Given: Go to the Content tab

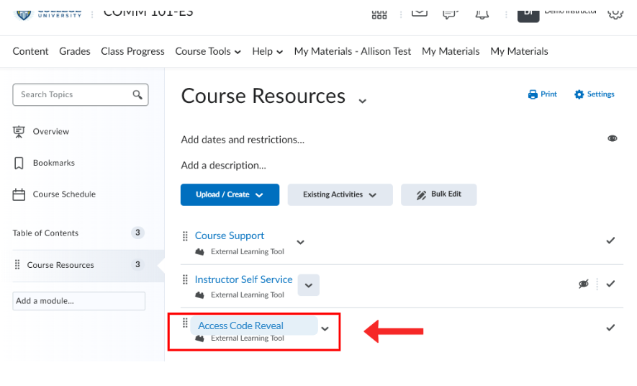Looking at the screenshot, I should click(x=30, y=51).
